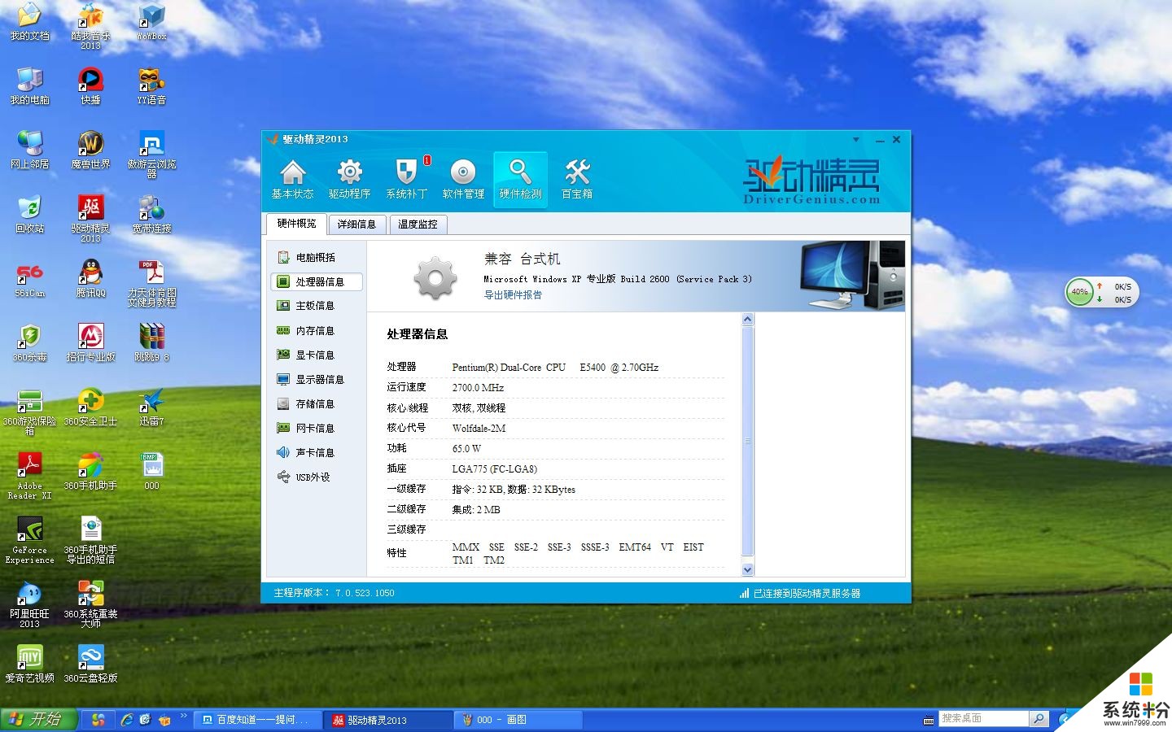Select the 宽带连接 desktop icon
The image size is (1172, 732).
click(151, 215)
